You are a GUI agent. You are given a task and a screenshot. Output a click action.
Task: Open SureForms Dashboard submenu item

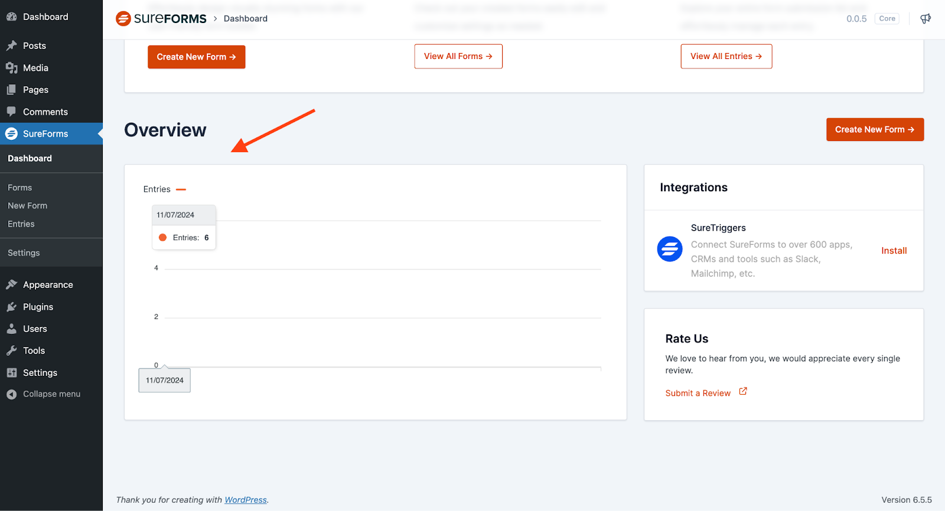click(x=30, y=158)
